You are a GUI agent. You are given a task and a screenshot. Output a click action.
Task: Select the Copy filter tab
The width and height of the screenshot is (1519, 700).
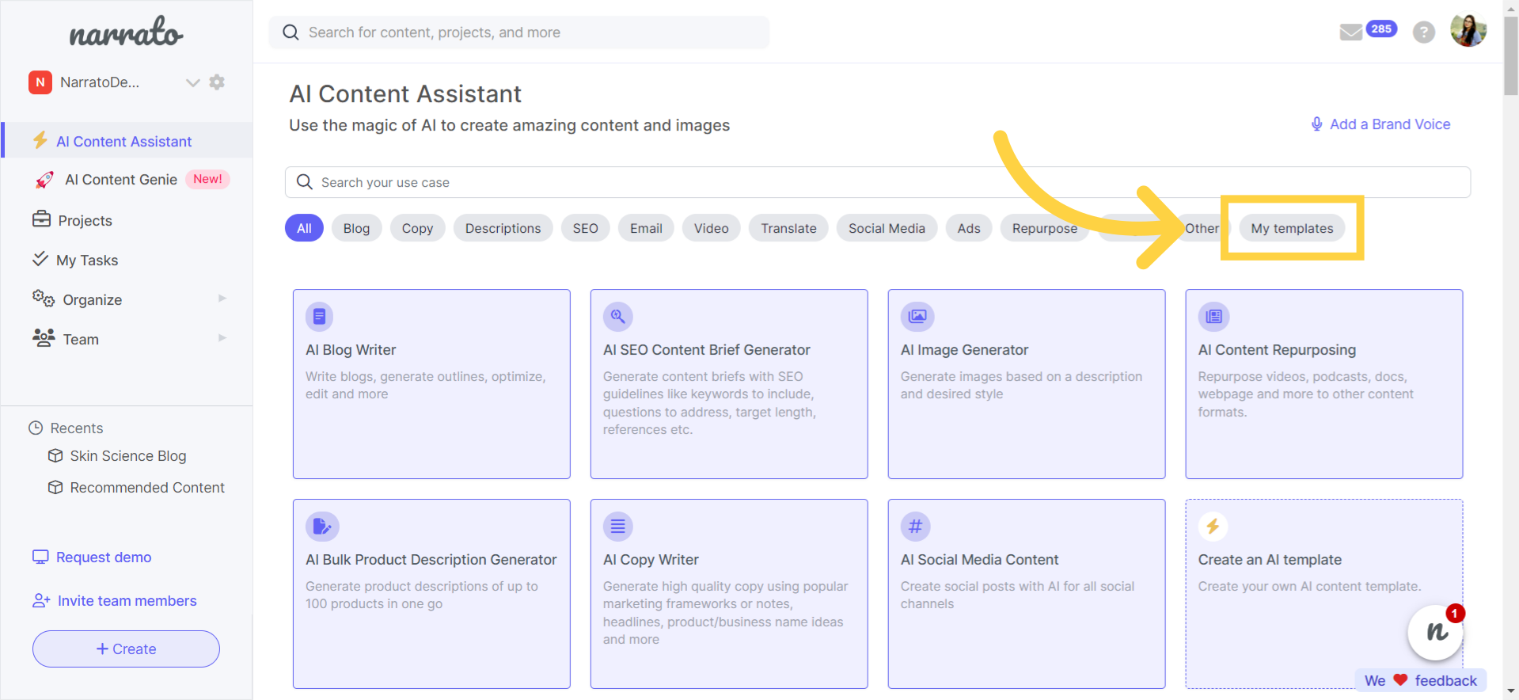[417, 228]
